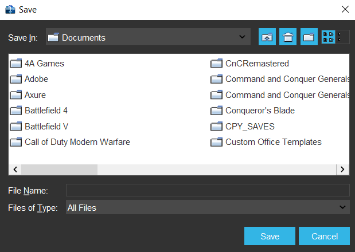Click the horizontal scrollbar right arrow

342,170
